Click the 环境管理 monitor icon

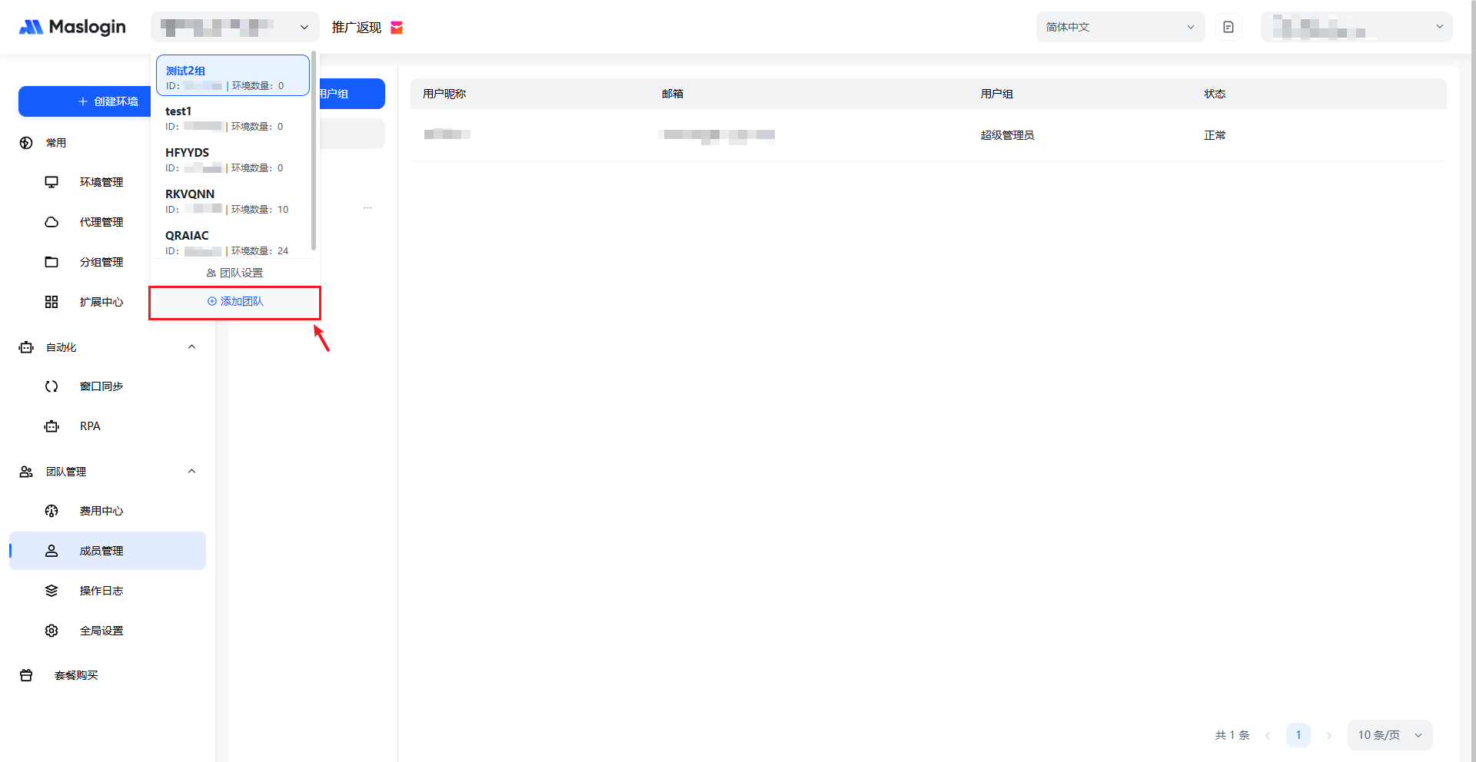tap(52, 182)
